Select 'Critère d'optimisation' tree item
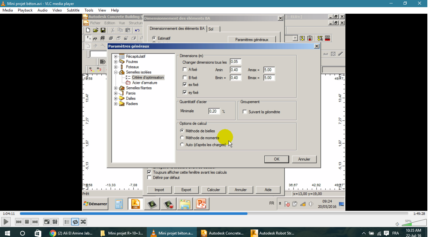433x237 pixels. pyautogui.click(x=148, y=77)
